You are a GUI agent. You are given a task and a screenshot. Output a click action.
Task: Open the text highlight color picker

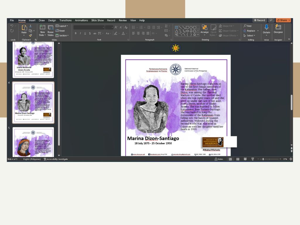pyautogui.click(x=115, y=33)
